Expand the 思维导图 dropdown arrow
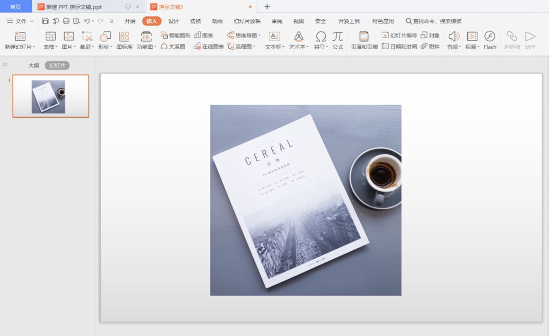The height and width of the screenshot is (336, 549). tap(259, 36)
